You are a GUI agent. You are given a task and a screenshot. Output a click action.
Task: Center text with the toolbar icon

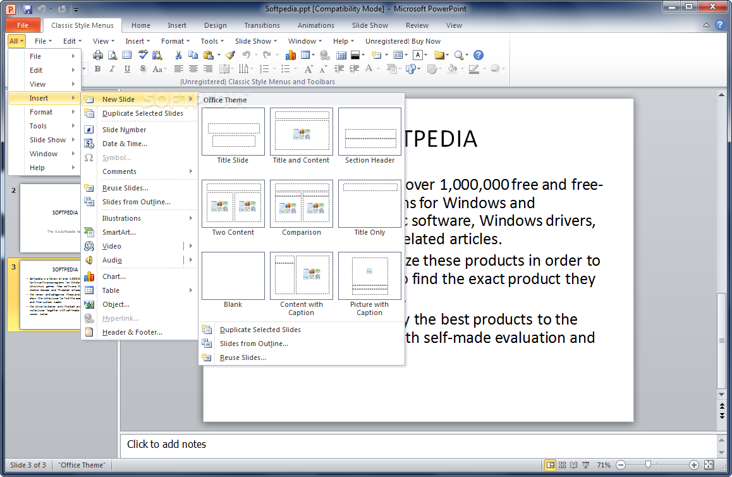tap(193, 69)
